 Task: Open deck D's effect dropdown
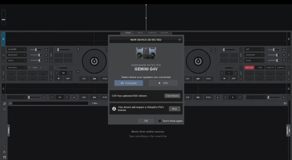[x=256, y=97]
